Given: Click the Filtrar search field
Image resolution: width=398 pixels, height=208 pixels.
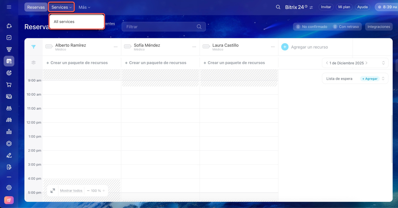Looking at the screenshot, I should coord(160,27).
